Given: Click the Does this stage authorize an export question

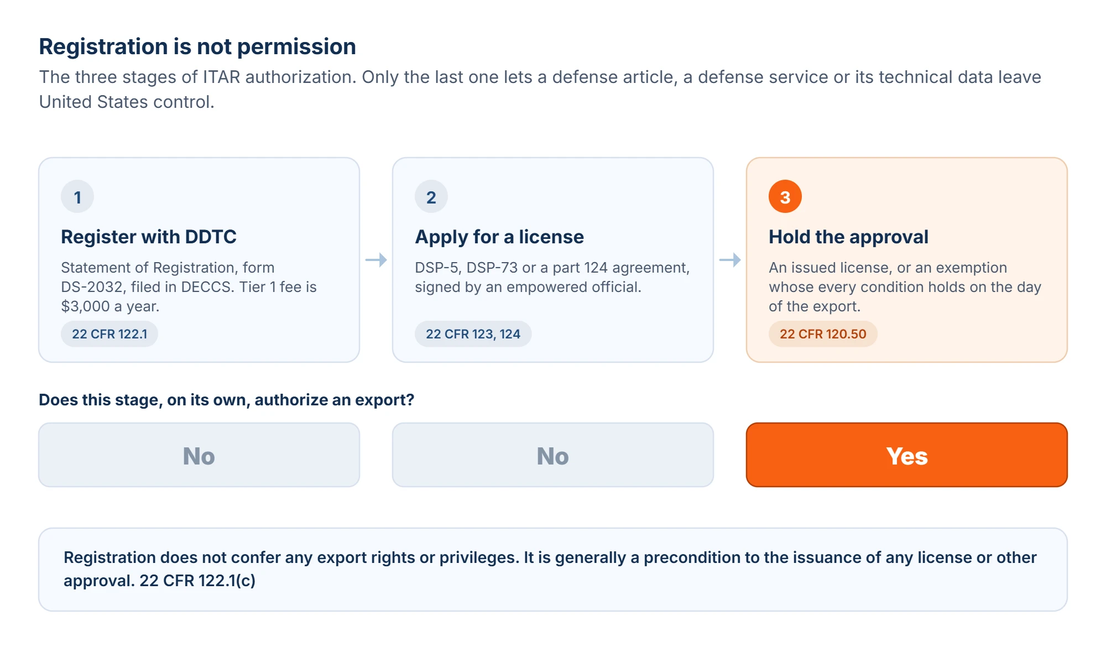Looking at the screenshot, I should 226,400.
